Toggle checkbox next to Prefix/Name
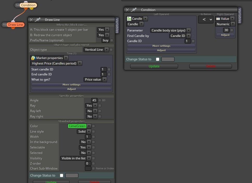The image size is (252, 183). 112,40
